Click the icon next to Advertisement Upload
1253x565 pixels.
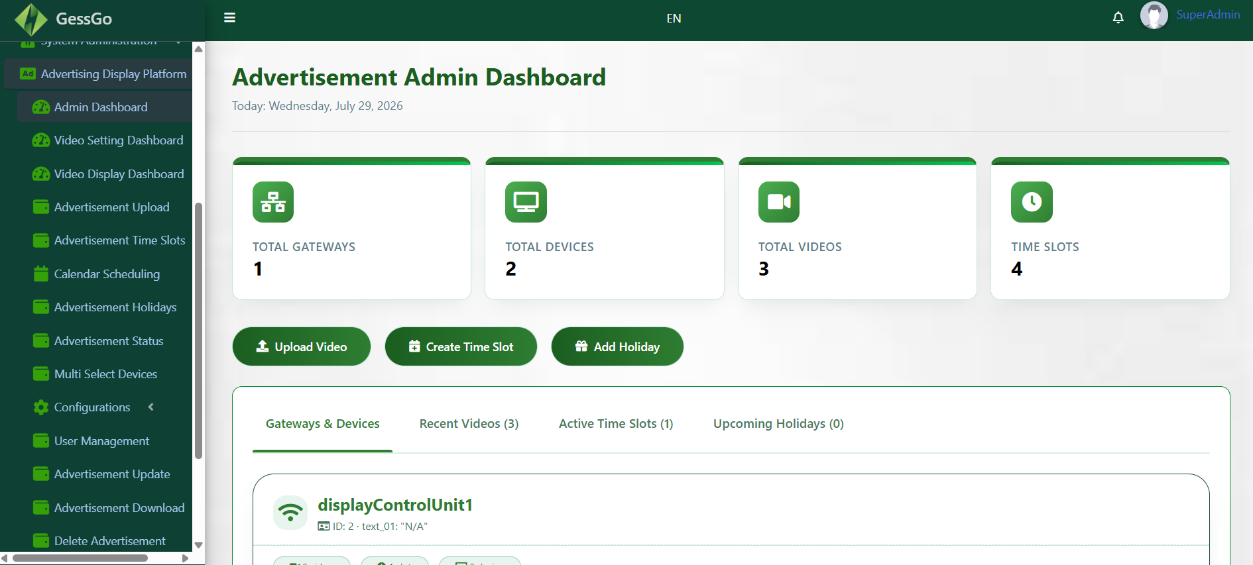[x=41, y=207]
